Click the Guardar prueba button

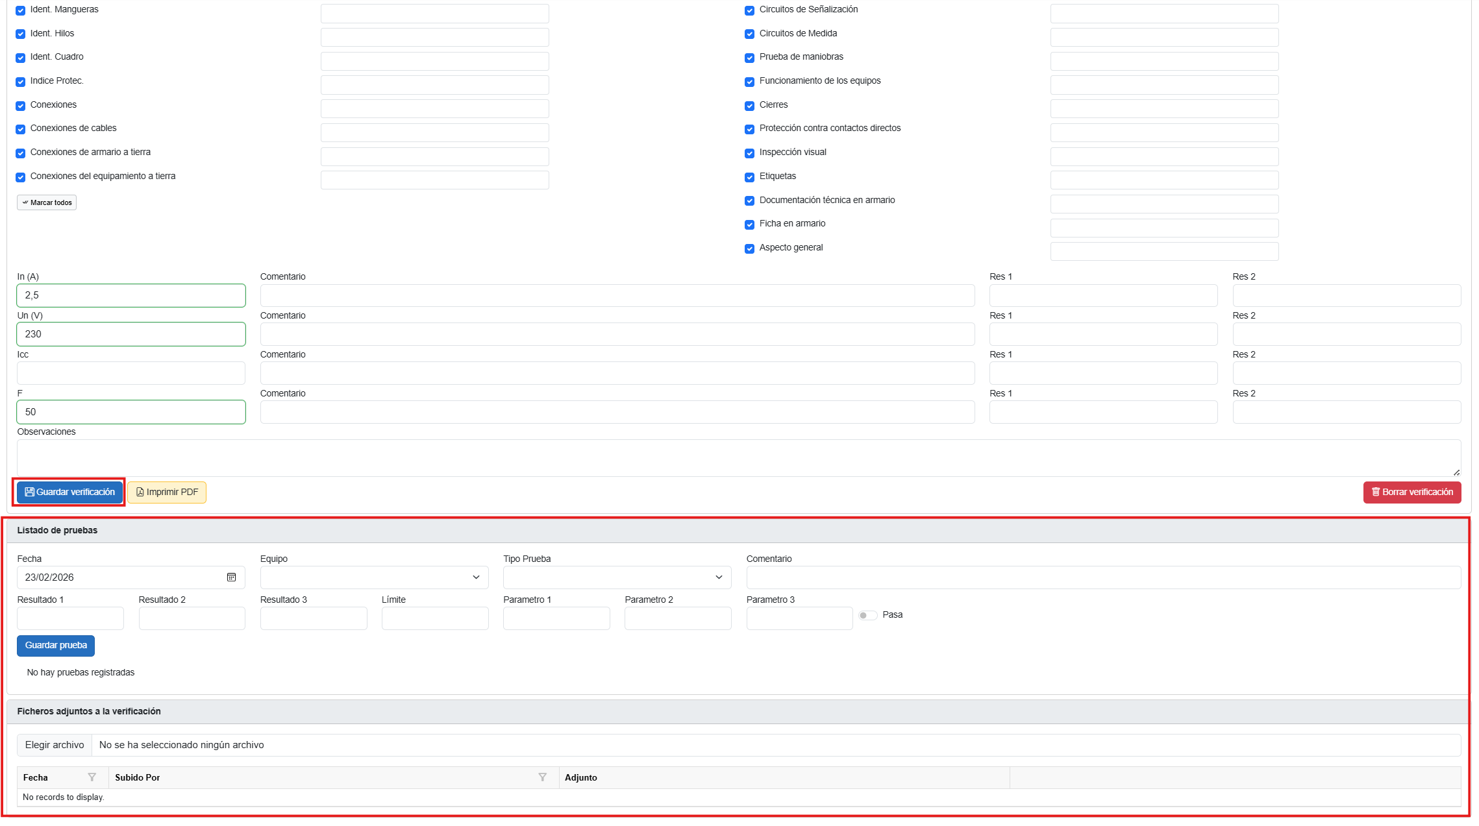click(56, 645)
